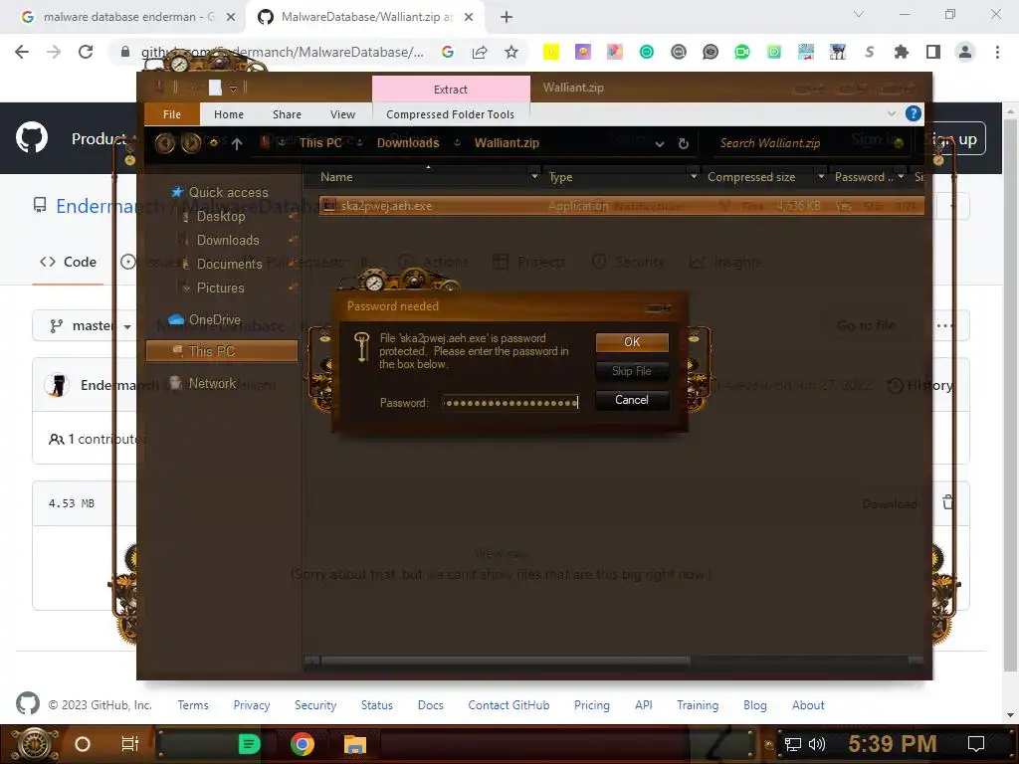Click the Explorer Back navigation button
Viewport: 1019px width, 764px height.
[164, 143]
